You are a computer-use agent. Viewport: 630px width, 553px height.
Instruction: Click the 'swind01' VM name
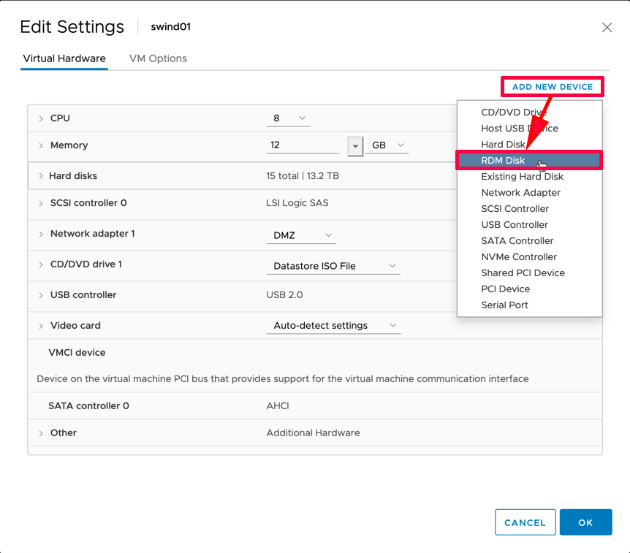coord(171,26)
